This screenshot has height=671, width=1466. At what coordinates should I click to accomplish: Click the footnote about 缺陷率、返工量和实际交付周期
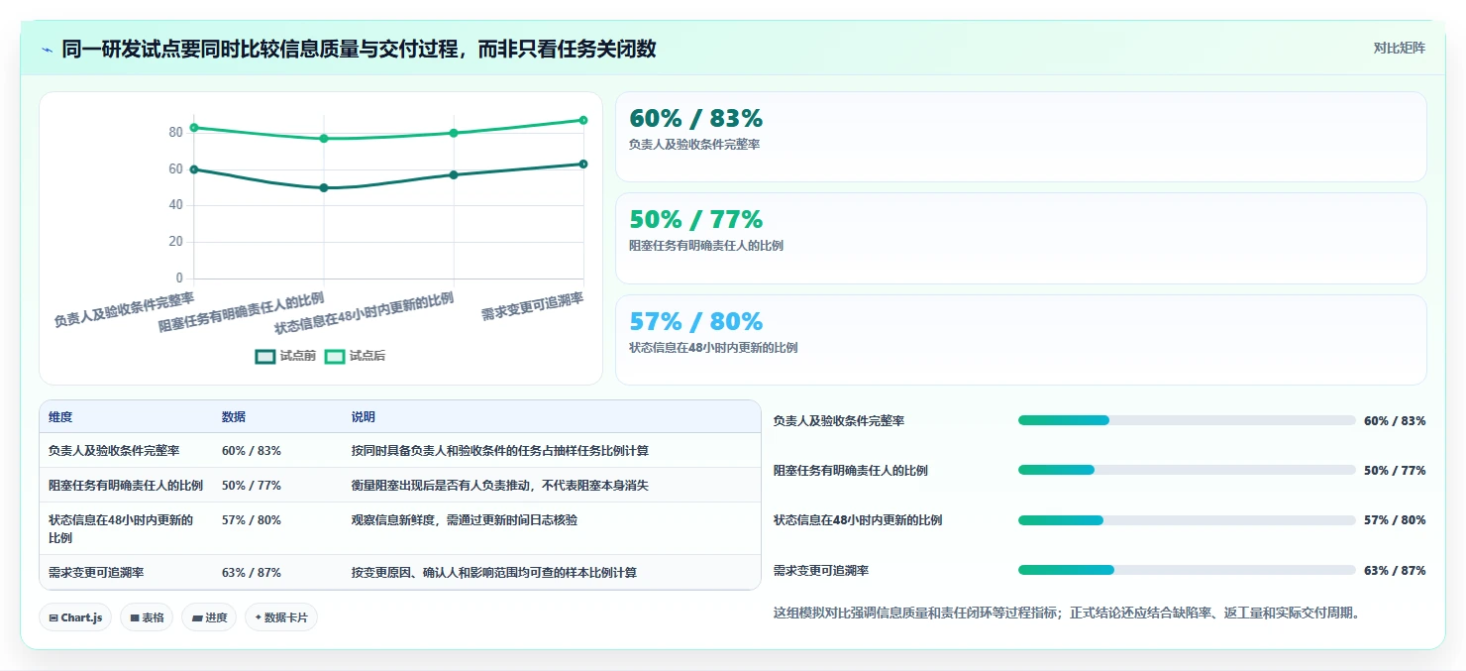1067,613
